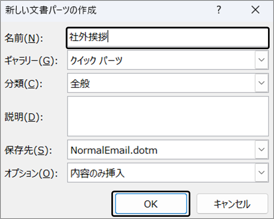This screenshot has height=219, width=274.
Task: Click the 名前 text field containing 社外挨拶
Action: [168, 38]
